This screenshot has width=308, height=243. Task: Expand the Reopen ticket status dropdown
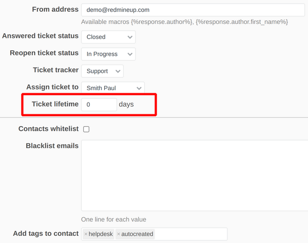108,54
